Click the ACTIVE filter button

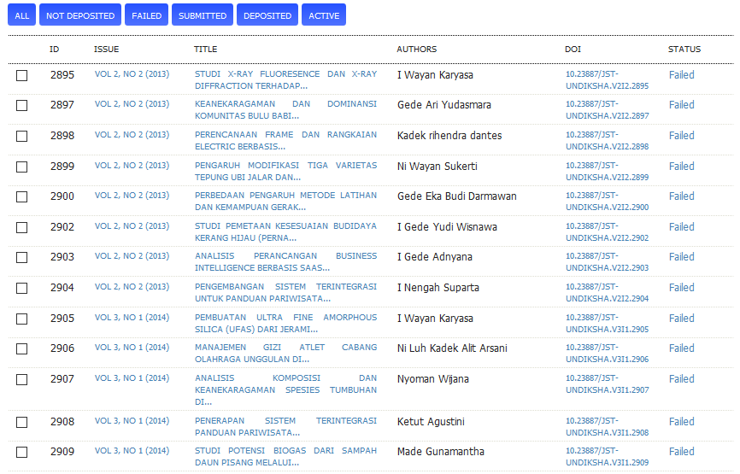pos(324,15)
